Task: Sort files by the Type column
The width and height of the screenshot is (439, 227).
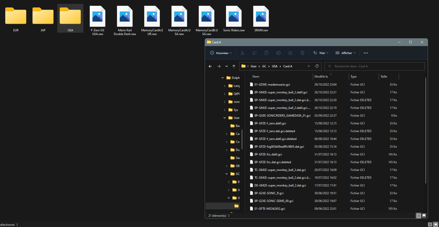Action: coord(364,77)
